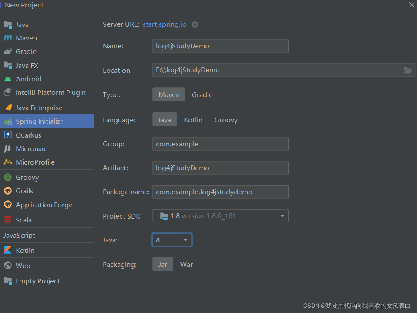The image size is (417, 313).
Task: Click the Maven 'm' icon in sidebar
Action: click(8, 38)
